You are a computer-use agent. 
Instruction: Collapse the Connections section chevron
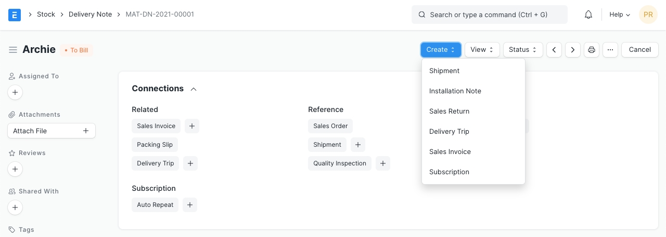coord(194,89)
